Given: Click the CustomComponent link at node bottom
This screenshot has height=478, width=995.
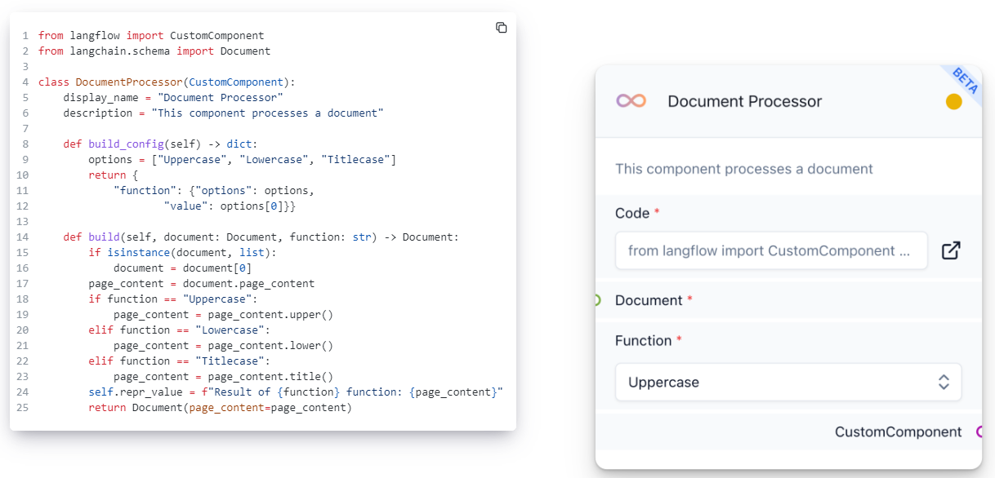Looking at the screenshot, I should (x=899, y=432).
